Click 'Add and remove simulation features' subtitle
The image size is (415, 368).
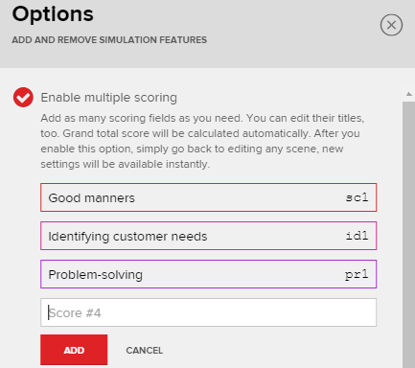(x=109, y=40)
